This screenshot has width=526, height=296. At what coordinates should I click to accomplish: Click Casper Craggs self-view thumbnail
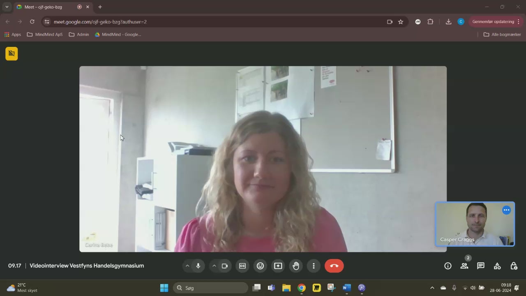[x=475, y=224]
